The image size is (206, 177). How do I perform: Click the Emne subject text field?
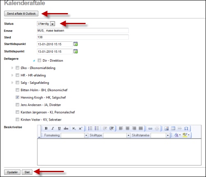[83, 31]
